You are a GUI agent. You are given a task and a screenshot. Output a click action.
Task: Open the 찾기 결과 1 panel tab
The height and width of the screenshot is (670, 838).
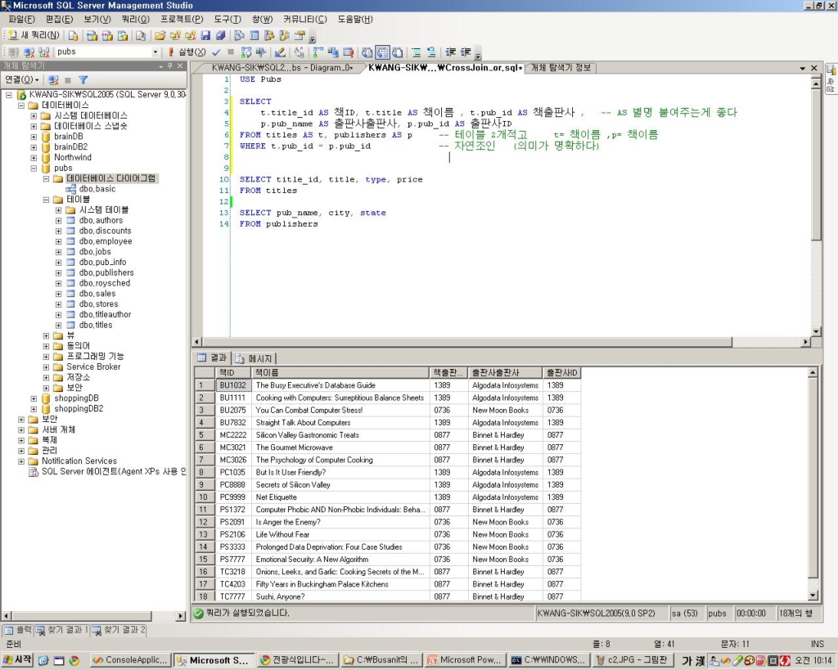pos(61,630)
